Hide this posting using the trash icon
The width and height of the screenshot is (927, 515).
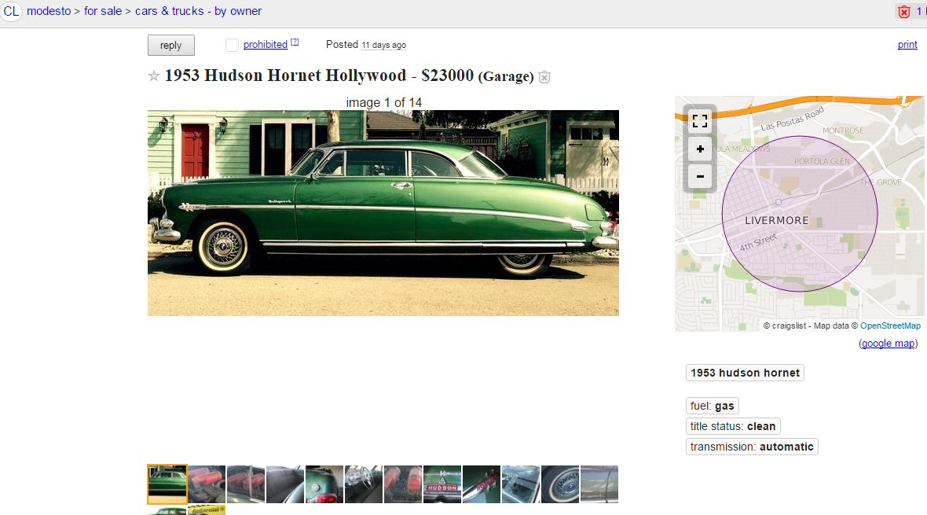tap(544, 77)
